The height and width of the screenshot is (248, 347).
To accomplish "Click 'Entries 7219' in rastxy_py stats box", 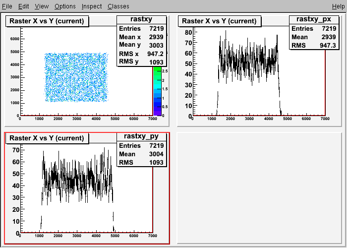I will coord(141,145).
